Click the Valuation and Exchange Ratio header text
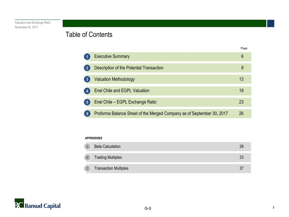This screenshot has width=289, height=217. (x=33, y=23)
